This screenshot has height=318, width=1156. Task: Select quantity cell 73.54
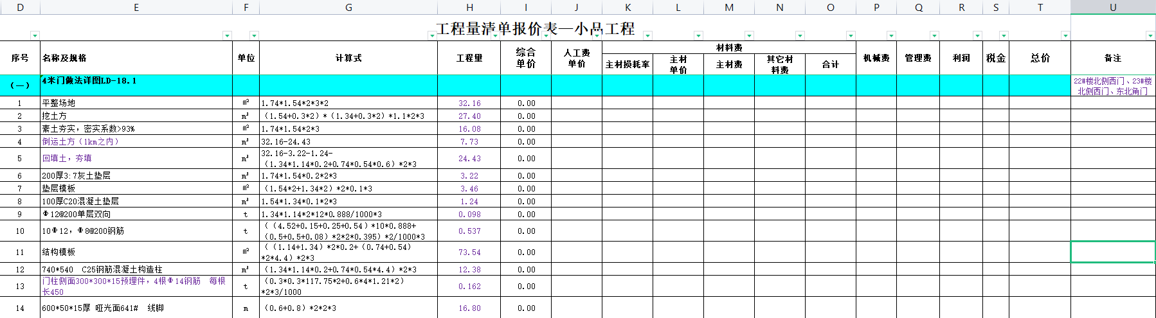(469, 252)
